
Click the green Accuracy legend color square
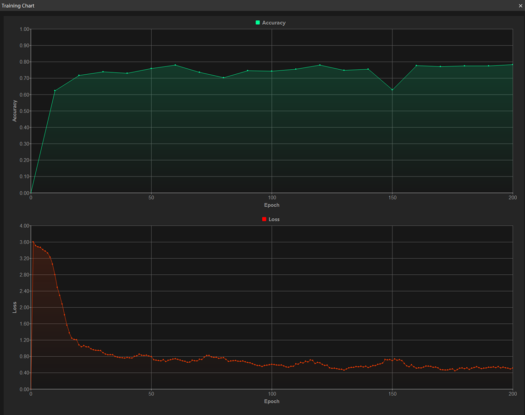[258, 22]
